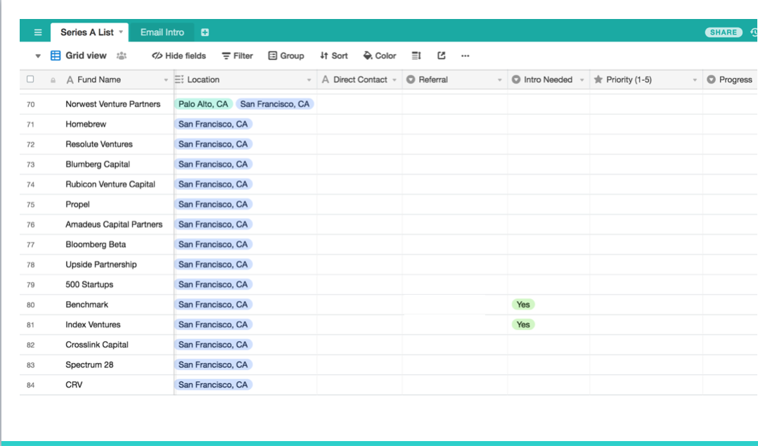Open the hamburger menu of tables

tap(38, 32)
